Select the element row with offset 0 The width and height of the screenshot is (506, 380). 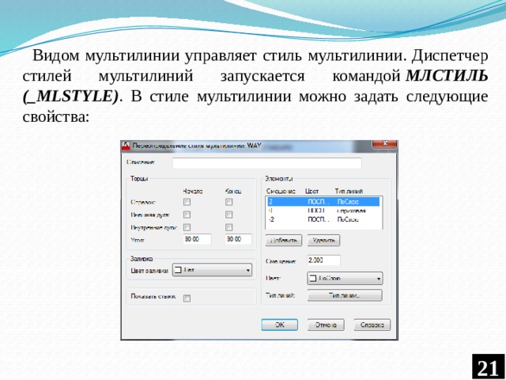[x=323, y=211]
